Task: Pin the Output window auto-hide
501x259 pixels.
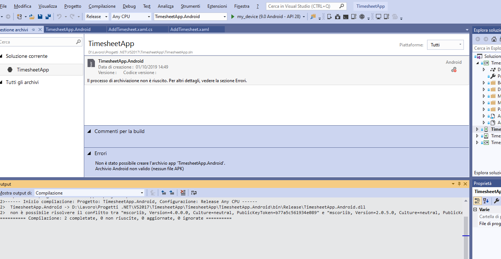Action: (x=459, y=184)
